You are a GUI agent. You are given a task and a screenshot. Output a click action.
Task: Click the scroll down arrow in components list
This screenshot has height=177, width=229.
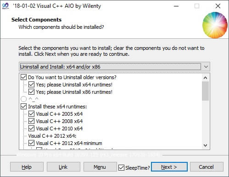[206, 145]
